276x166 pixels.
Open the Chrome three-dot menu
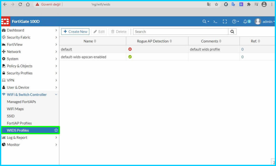272,4
